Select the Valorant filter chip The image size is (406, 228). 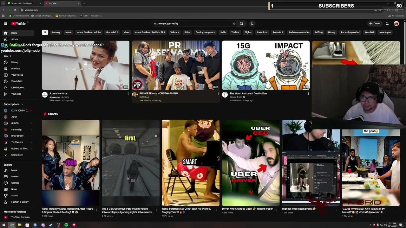click(x=174, y=32)
